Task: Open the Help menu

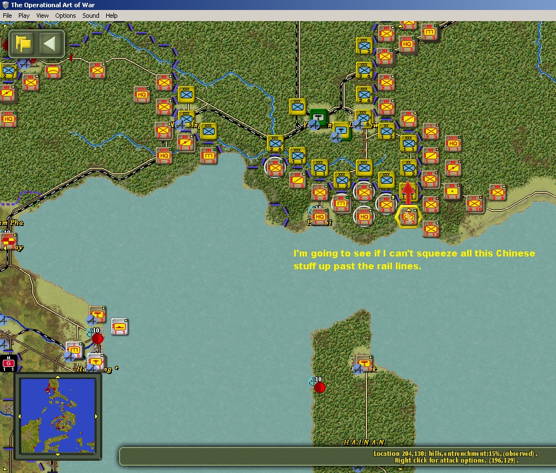Action: (x=111, y=16)
